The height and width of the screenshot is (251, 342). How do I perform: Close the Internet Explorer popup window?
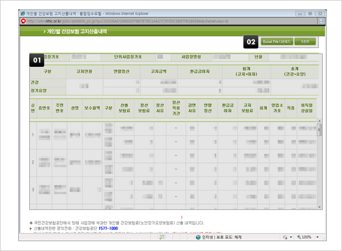(320, 13)
